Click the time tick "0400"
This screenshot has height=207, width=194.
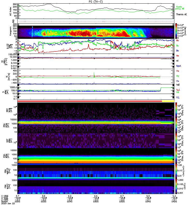(174, 202)
